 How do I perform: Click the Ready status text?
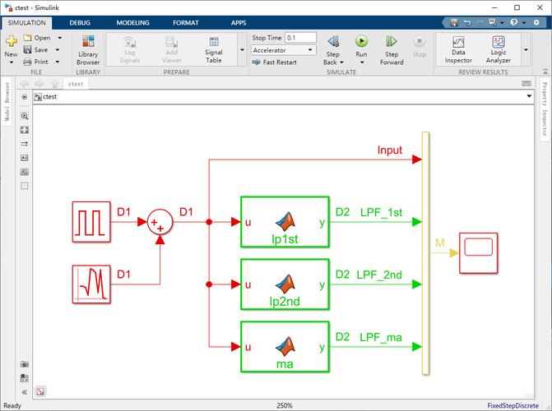pyautogui.click(x=12, y=405)
